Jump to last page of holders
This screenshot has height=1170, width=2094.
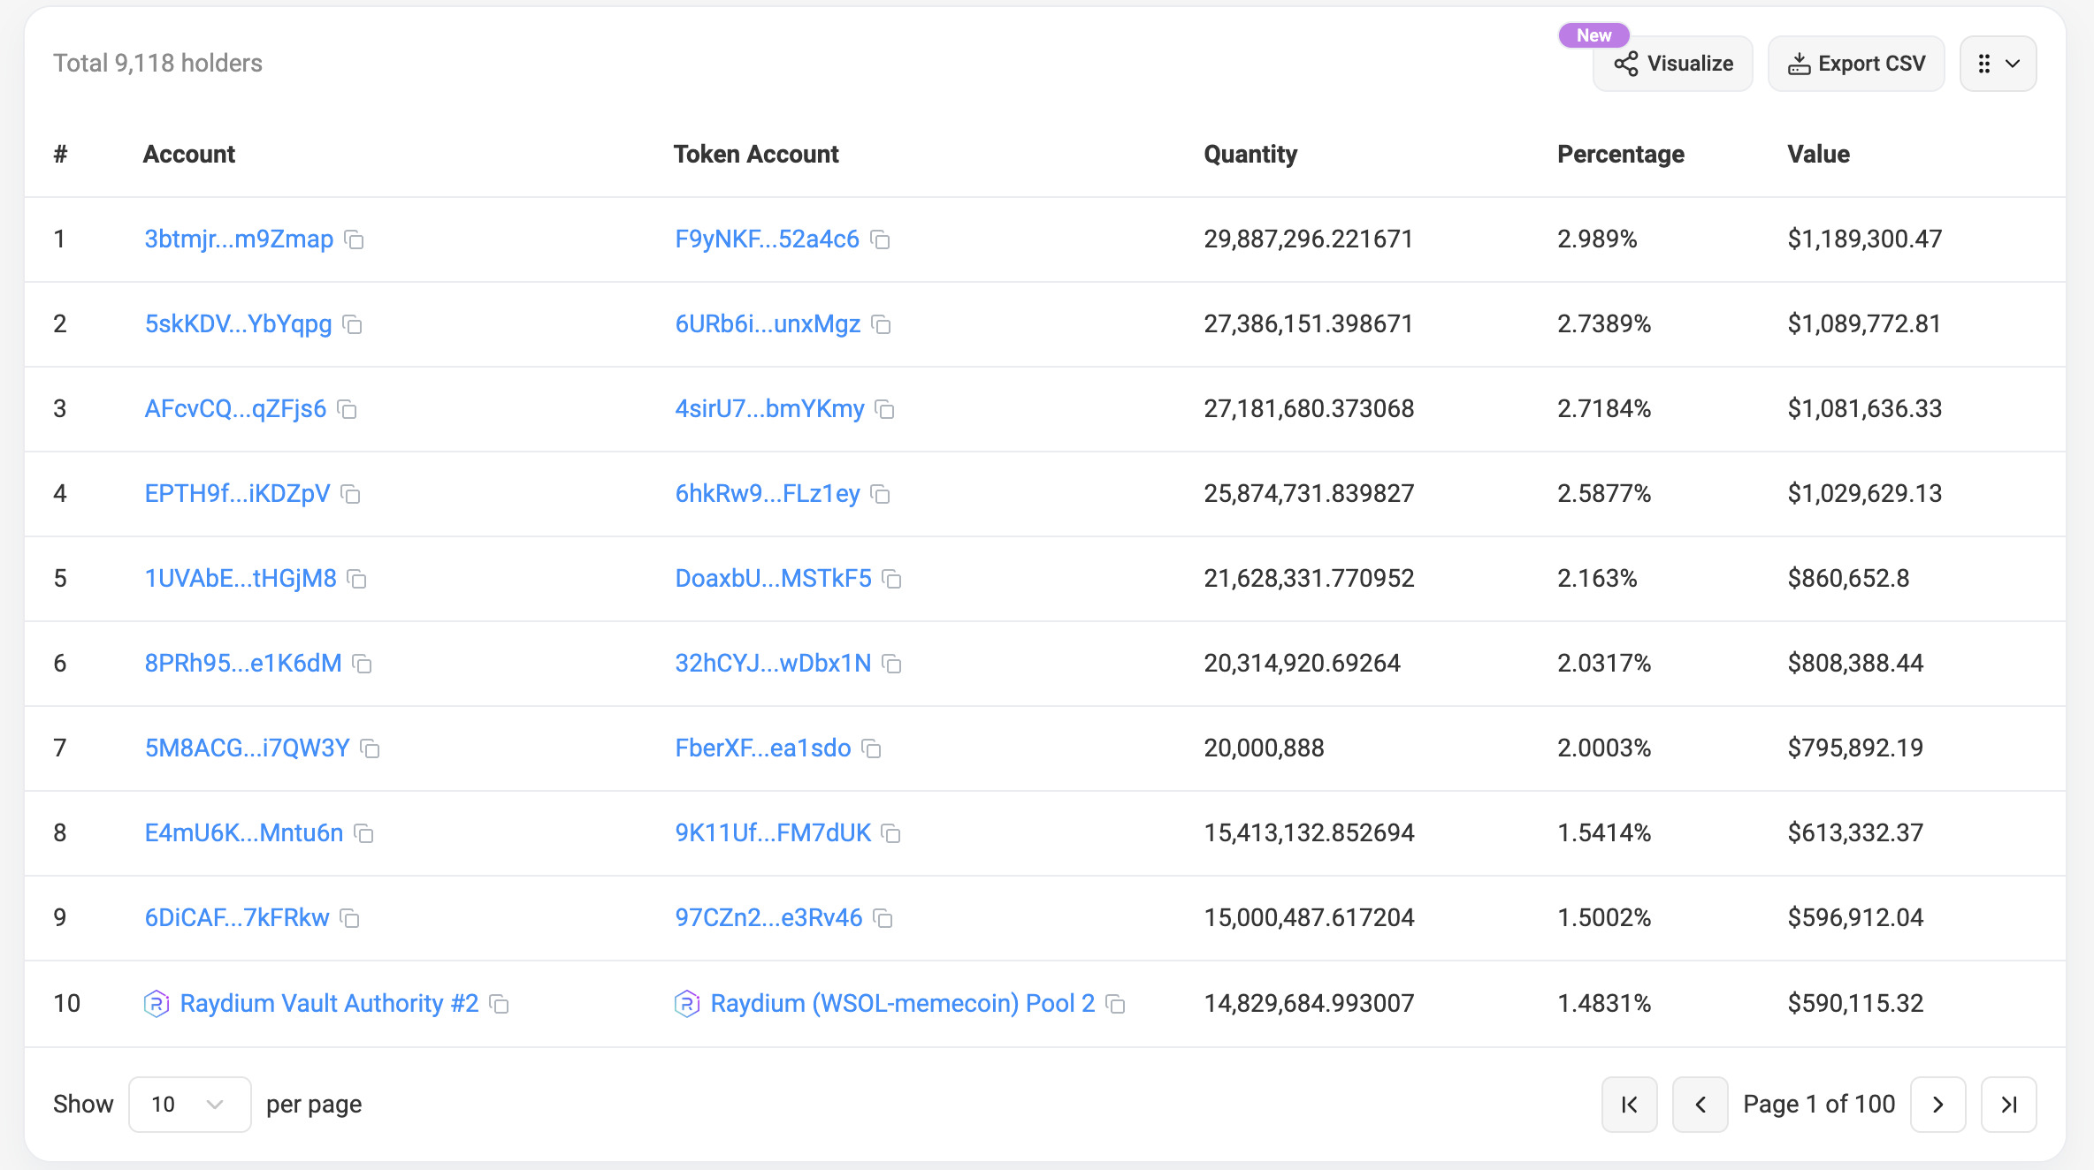click(x=2008, y=1104)
